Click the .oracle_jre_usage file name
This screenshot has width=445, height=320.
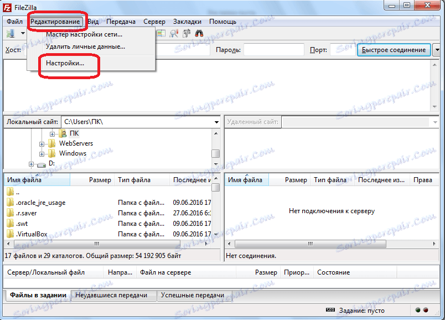[40, 203]
